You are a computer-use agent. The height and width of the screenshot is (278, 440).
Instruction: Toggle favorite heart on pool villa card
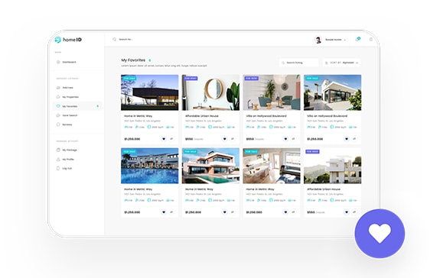(164, 212)
